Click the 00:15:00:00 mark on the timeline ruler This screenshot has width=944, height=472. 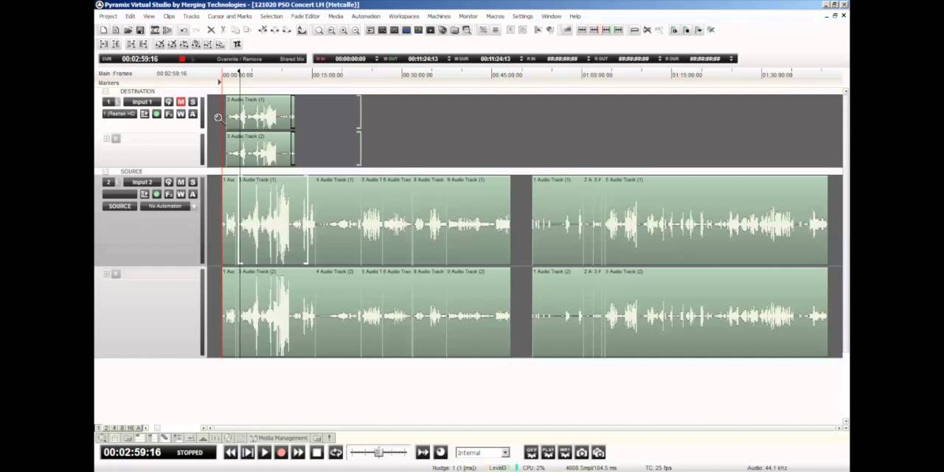(x=327, y=75)
